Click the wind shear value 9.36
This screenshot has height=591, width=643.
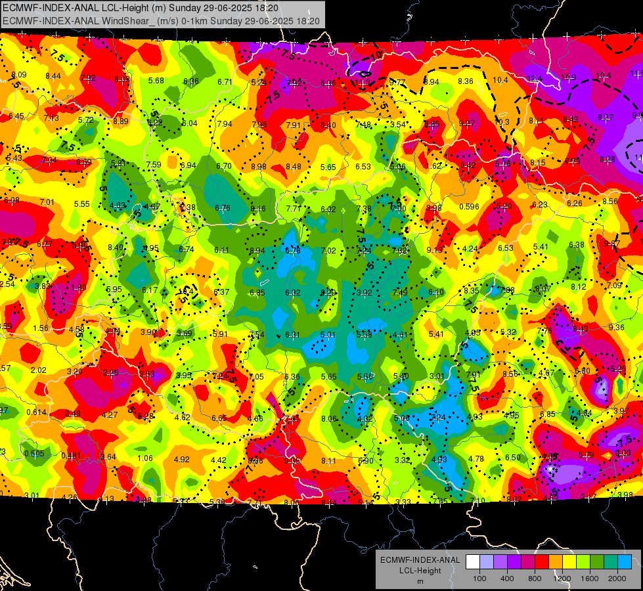(617, 327)
